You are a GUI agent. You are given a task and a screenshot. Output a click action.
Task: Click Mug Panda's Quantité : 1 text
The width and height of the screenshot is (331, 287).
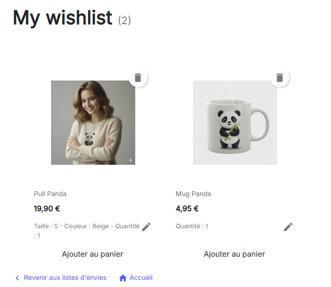pyautogui.click(x=192, y=226)
